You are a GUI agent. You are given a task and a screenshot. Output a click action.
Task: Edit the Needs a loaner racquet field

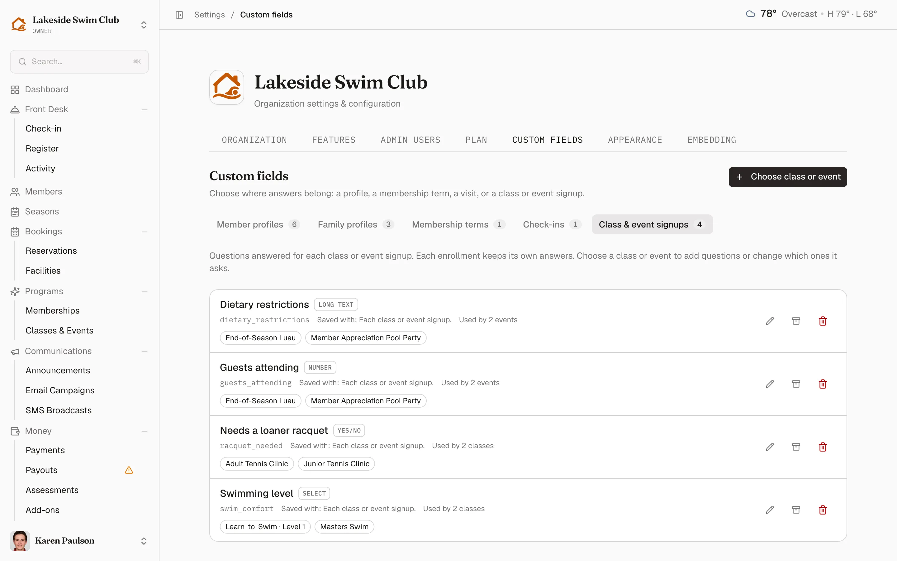[770, 447]
